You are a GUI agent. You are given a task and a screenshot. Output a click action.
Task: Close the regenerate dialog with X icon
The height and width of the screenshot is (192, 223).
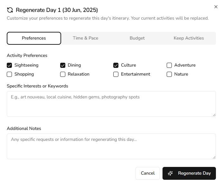tap(216, 7)
